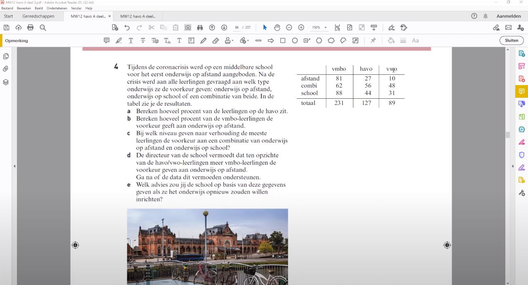
Task: Open Protect shield tool in right pane
Action: (521, 155)
